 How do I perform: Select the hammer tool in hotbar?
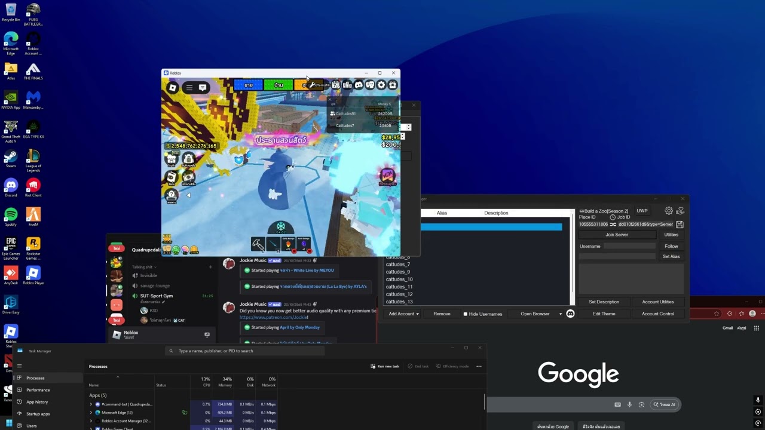pos(258,244)
